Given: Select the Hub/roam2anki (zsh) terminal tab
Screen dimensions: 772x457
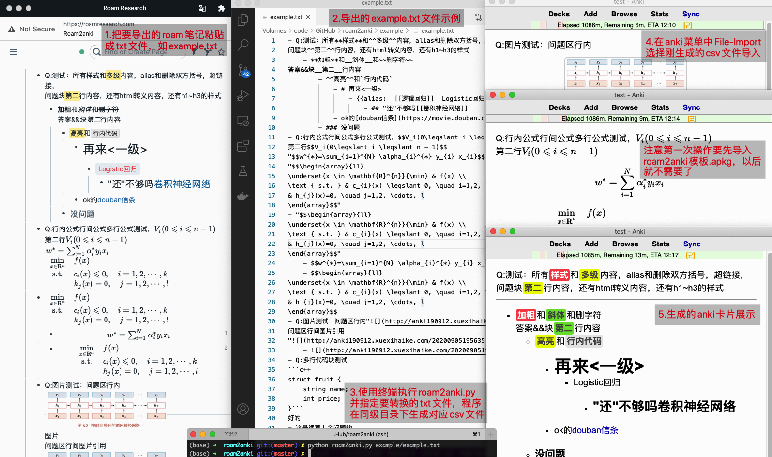Looking at the screenshot, I should point(360,434).
